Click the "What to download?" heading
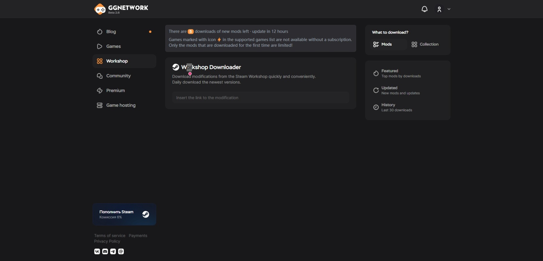Screen dimensions: 543x261 click(x=390, y=32)
